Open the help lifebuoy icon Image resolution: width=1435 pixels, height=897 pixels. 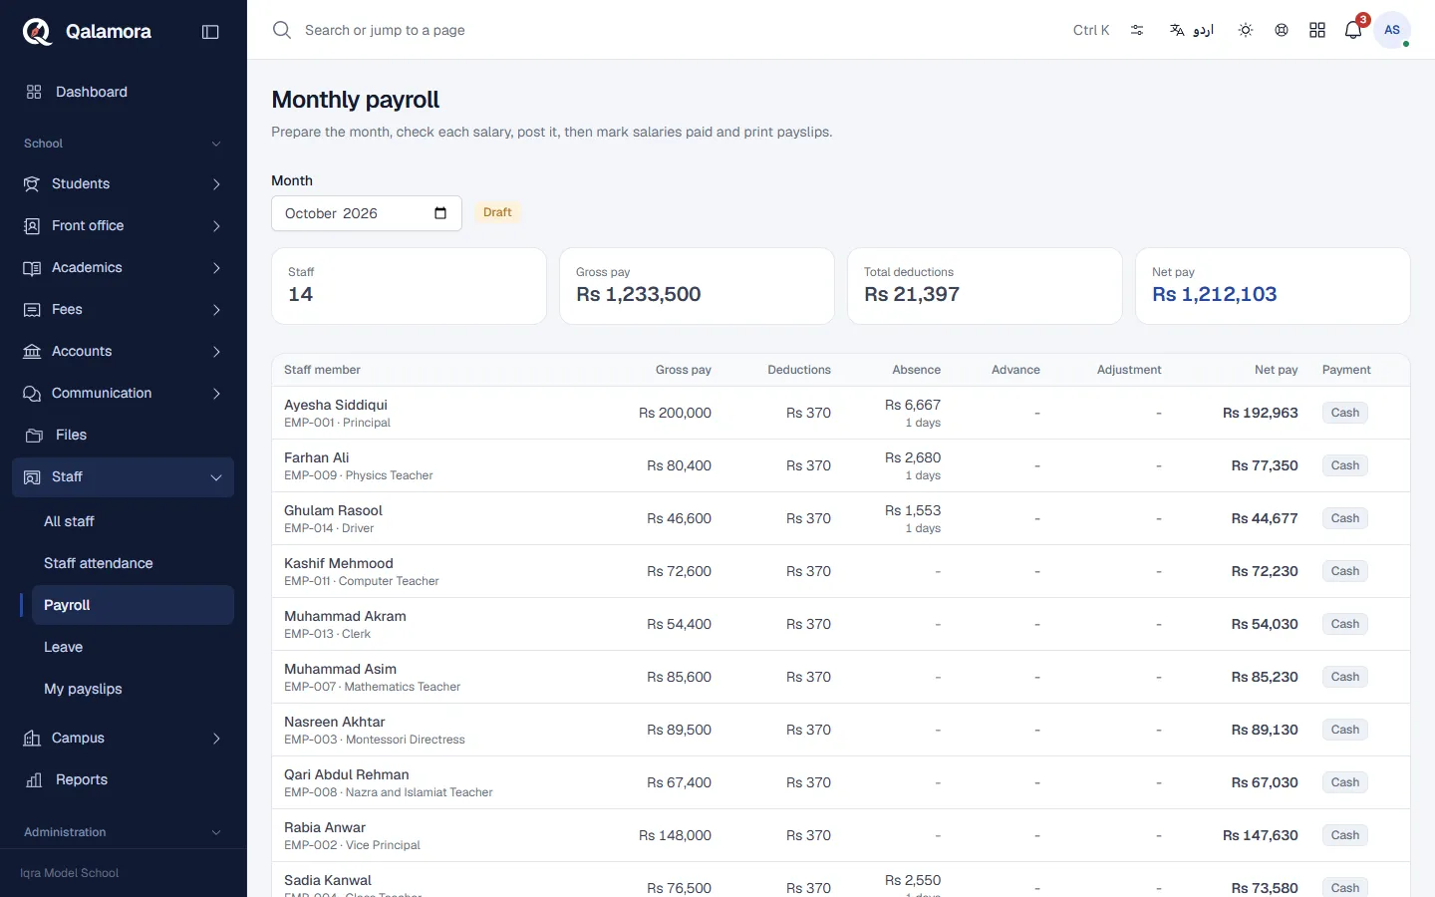pos(1282,30)
